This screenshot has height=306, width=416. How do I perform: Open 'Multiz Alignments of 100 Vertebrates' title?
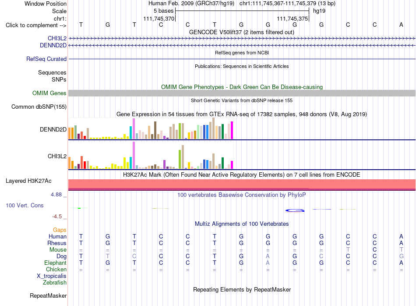[242, 224]
